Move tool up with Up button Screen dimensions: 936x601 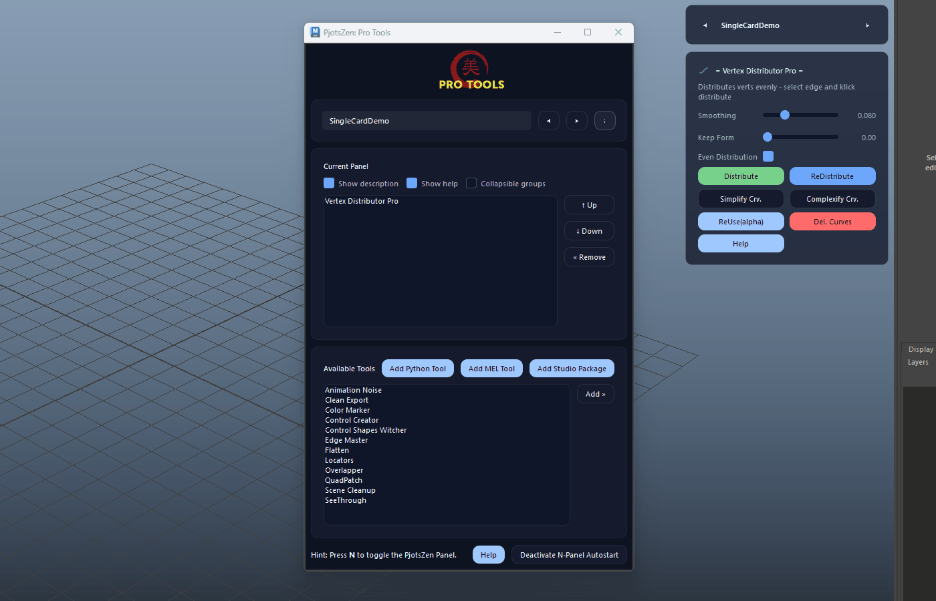(x=589, y=205)
